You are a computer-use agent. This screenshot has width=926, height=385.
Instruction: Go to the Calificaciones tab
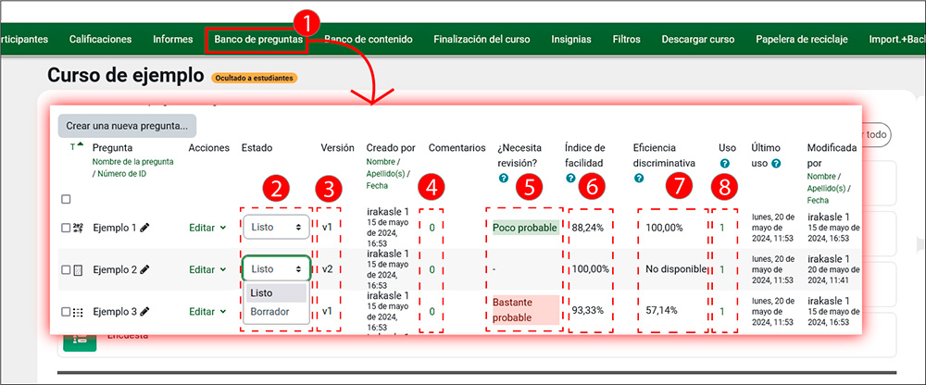point(100,40)
